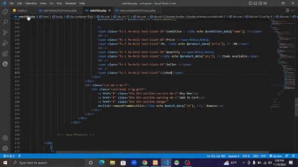Click removeFromWatchlist on line 161
The image size is (298, 167).
click(x=129, y=106)
